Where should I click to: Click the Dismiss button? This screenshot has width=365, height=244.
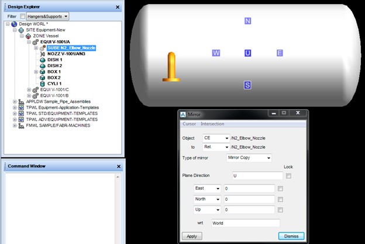[x=291, y=236]
